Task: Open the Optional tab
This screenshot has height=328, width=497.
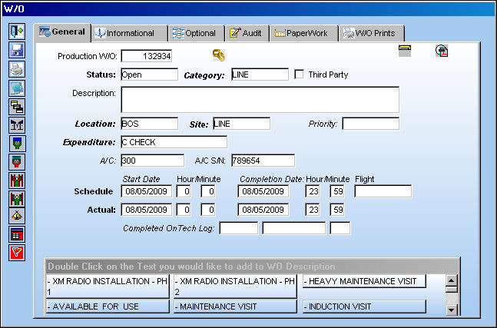Action: click(x=196, y=33)
